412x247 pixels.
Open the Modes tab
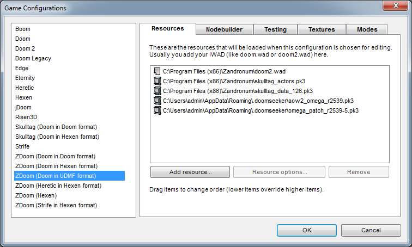pyautogui.click(x=367, y=29)
